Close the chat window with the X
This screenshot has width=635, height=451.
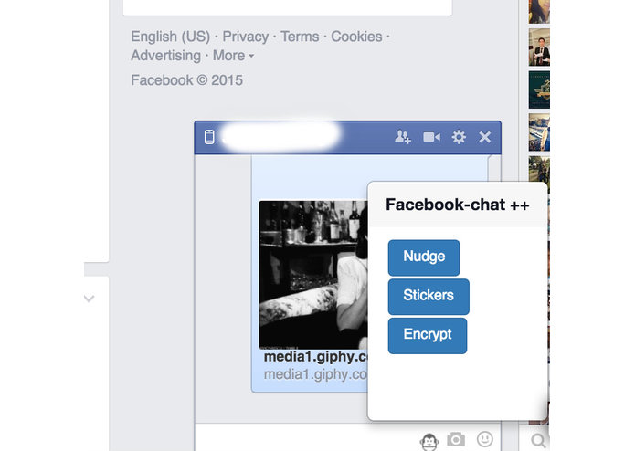click(485, 137)
